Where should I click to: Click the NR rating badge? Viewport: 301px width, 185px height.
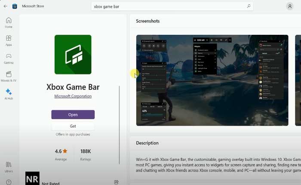click(x=32, y=178)
